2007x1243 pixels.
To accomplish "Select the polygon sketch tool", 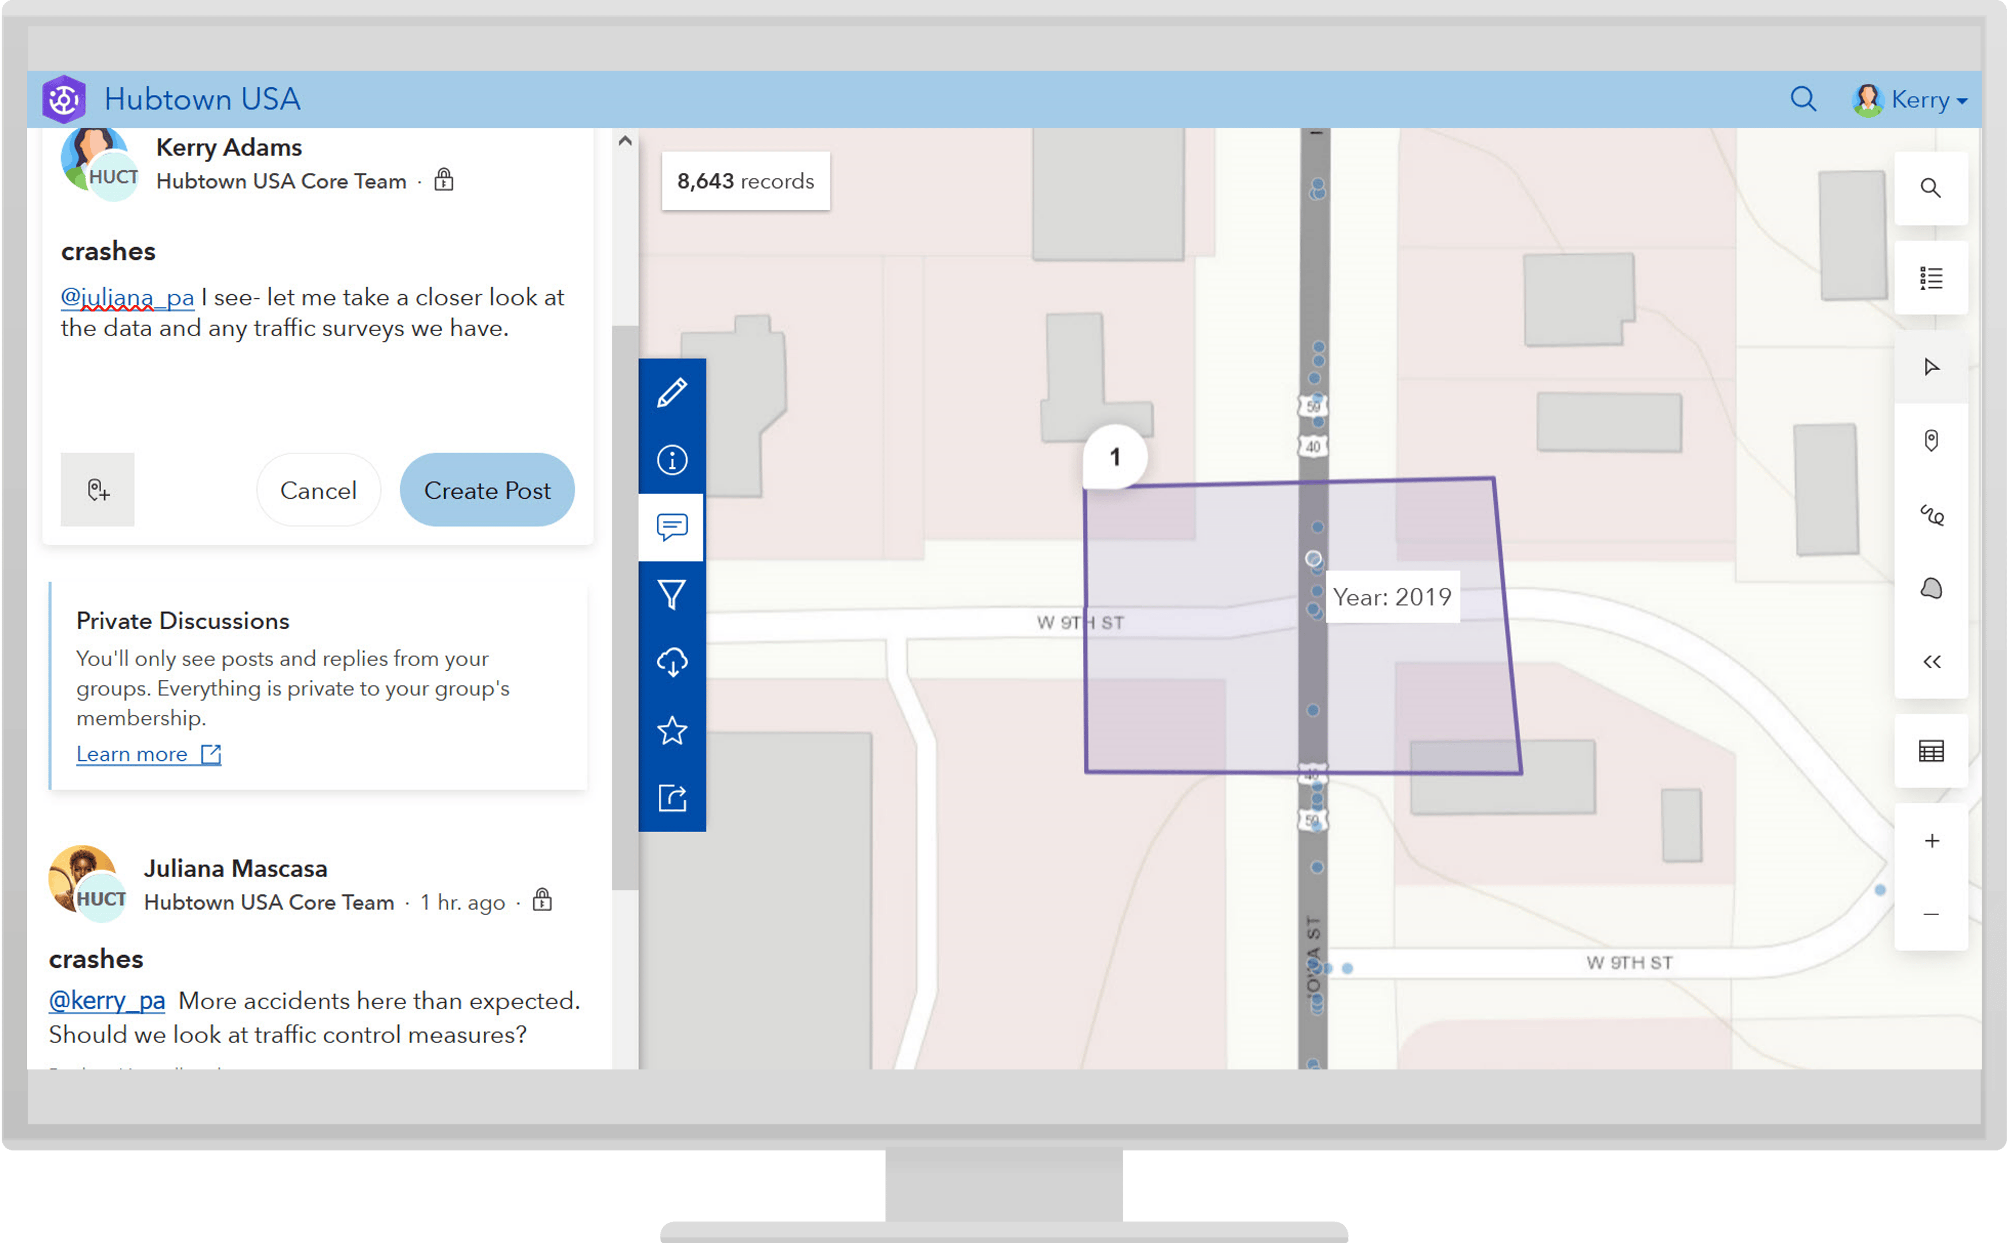I will (x=1931, y=588).
